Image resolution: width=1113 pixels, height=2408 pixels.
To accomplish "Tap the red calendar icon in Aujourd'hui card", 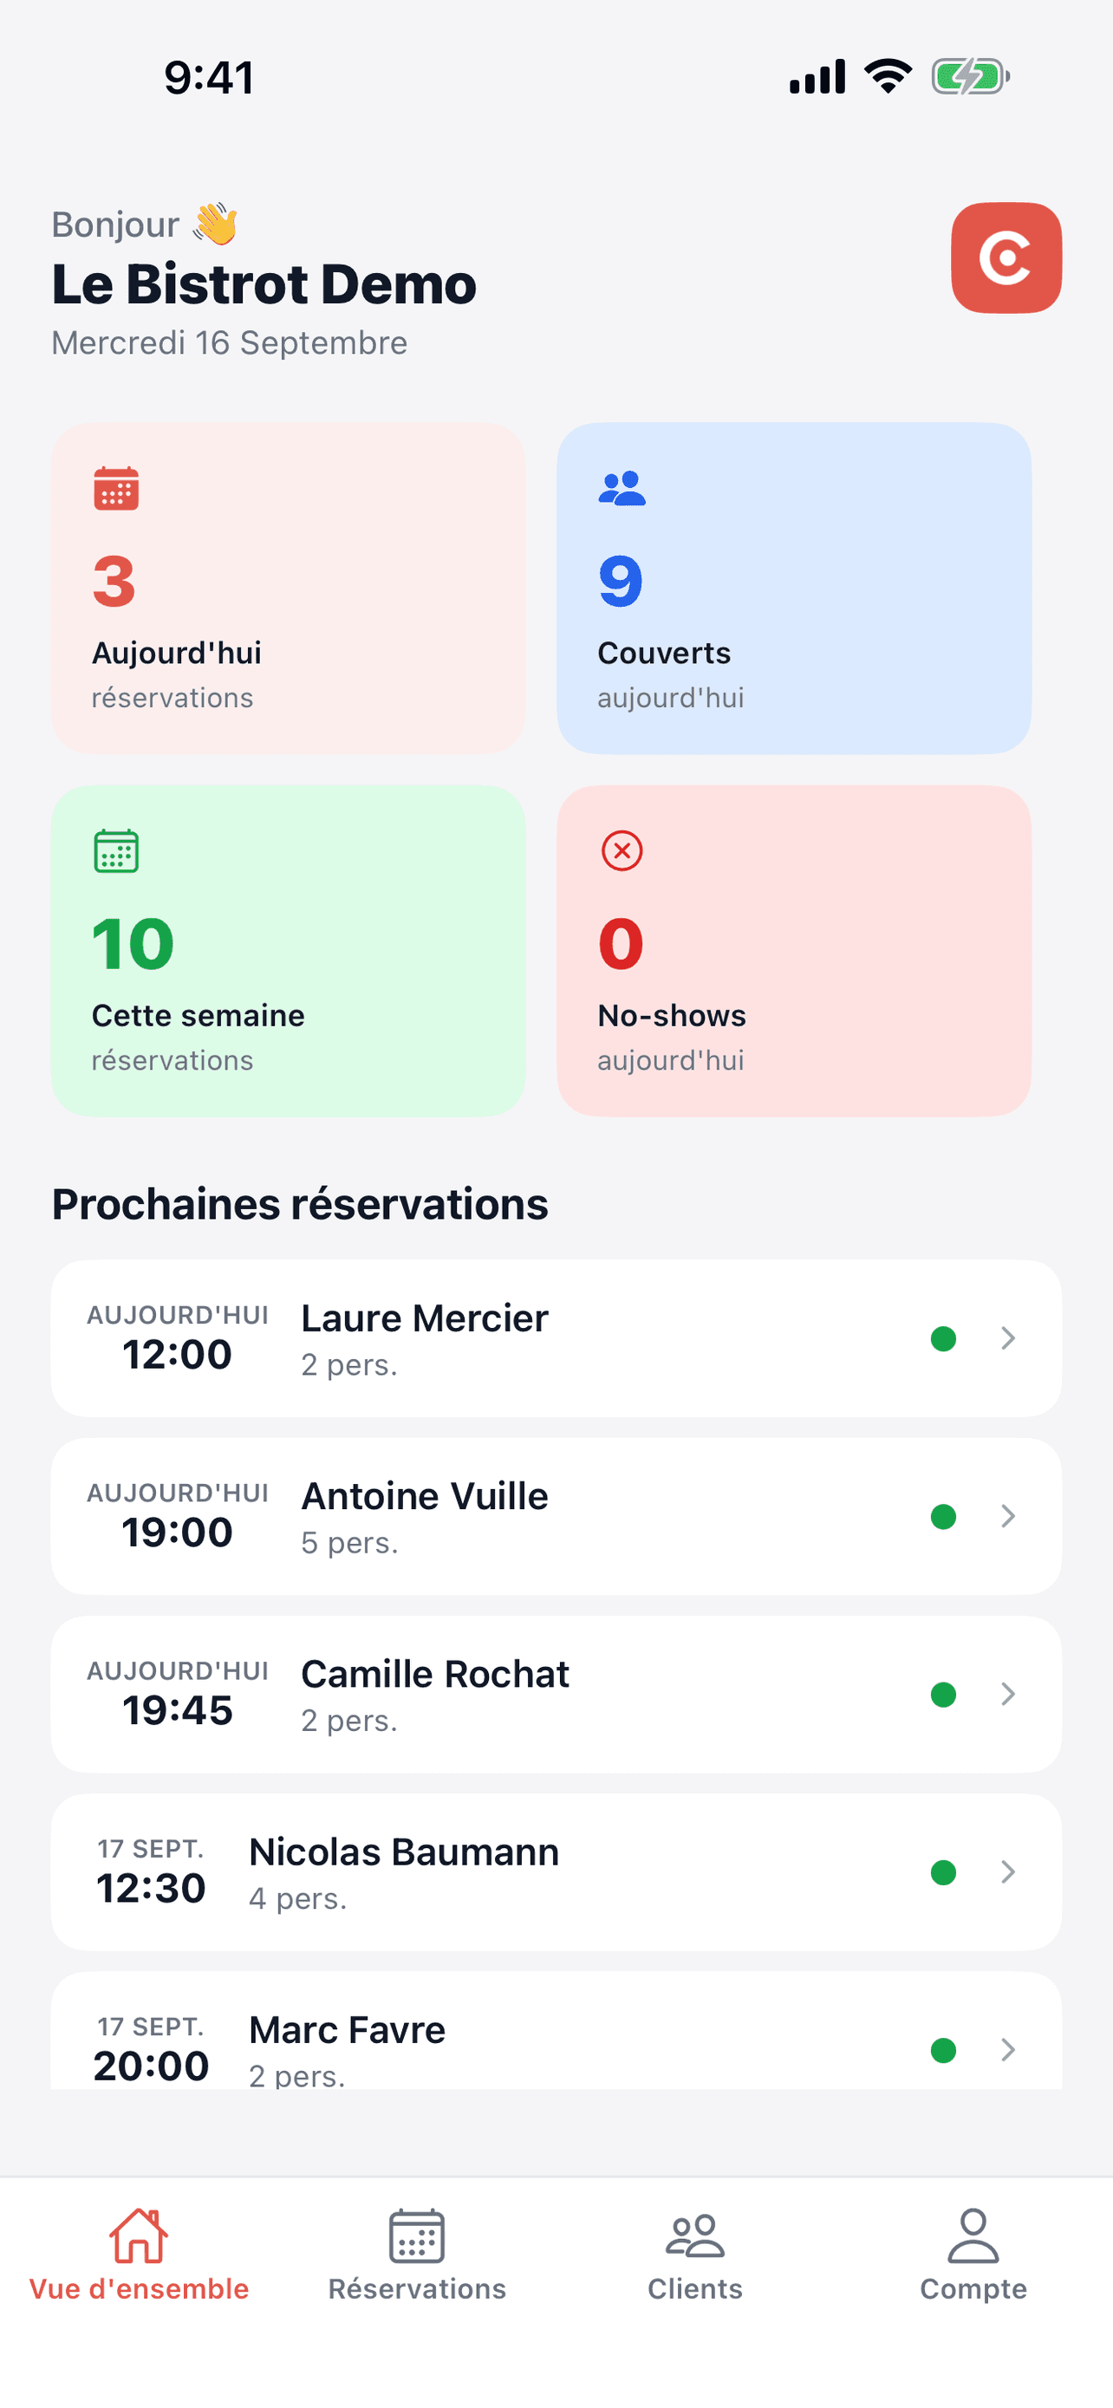I will point(116,488).
